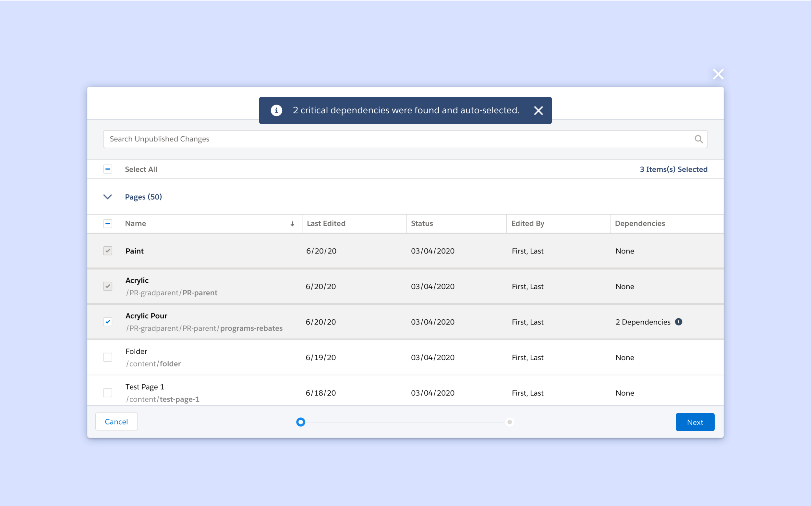Click the search magnifier icon
Screen dimensions: 811x506
pos(698,139)
